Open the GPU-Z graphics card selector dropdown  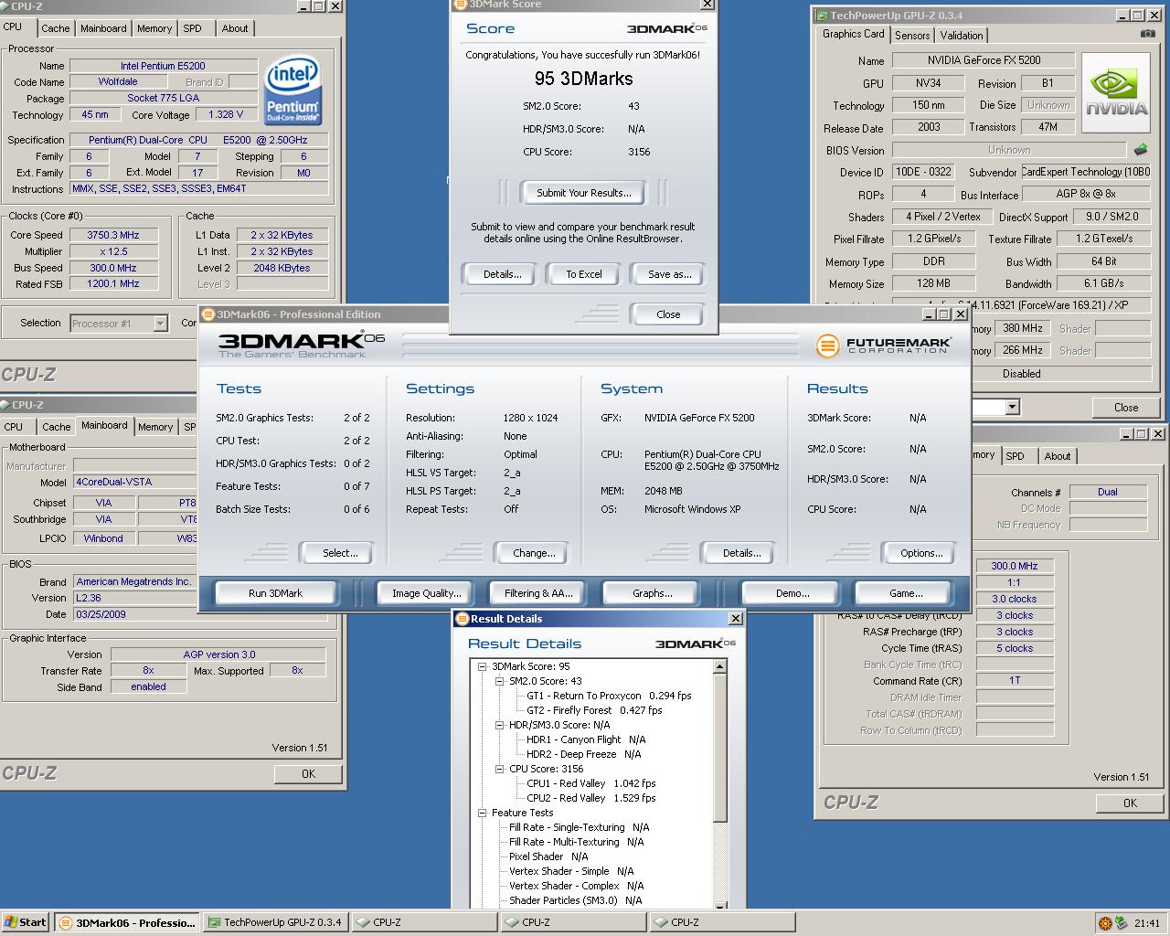click(1012, 407)
